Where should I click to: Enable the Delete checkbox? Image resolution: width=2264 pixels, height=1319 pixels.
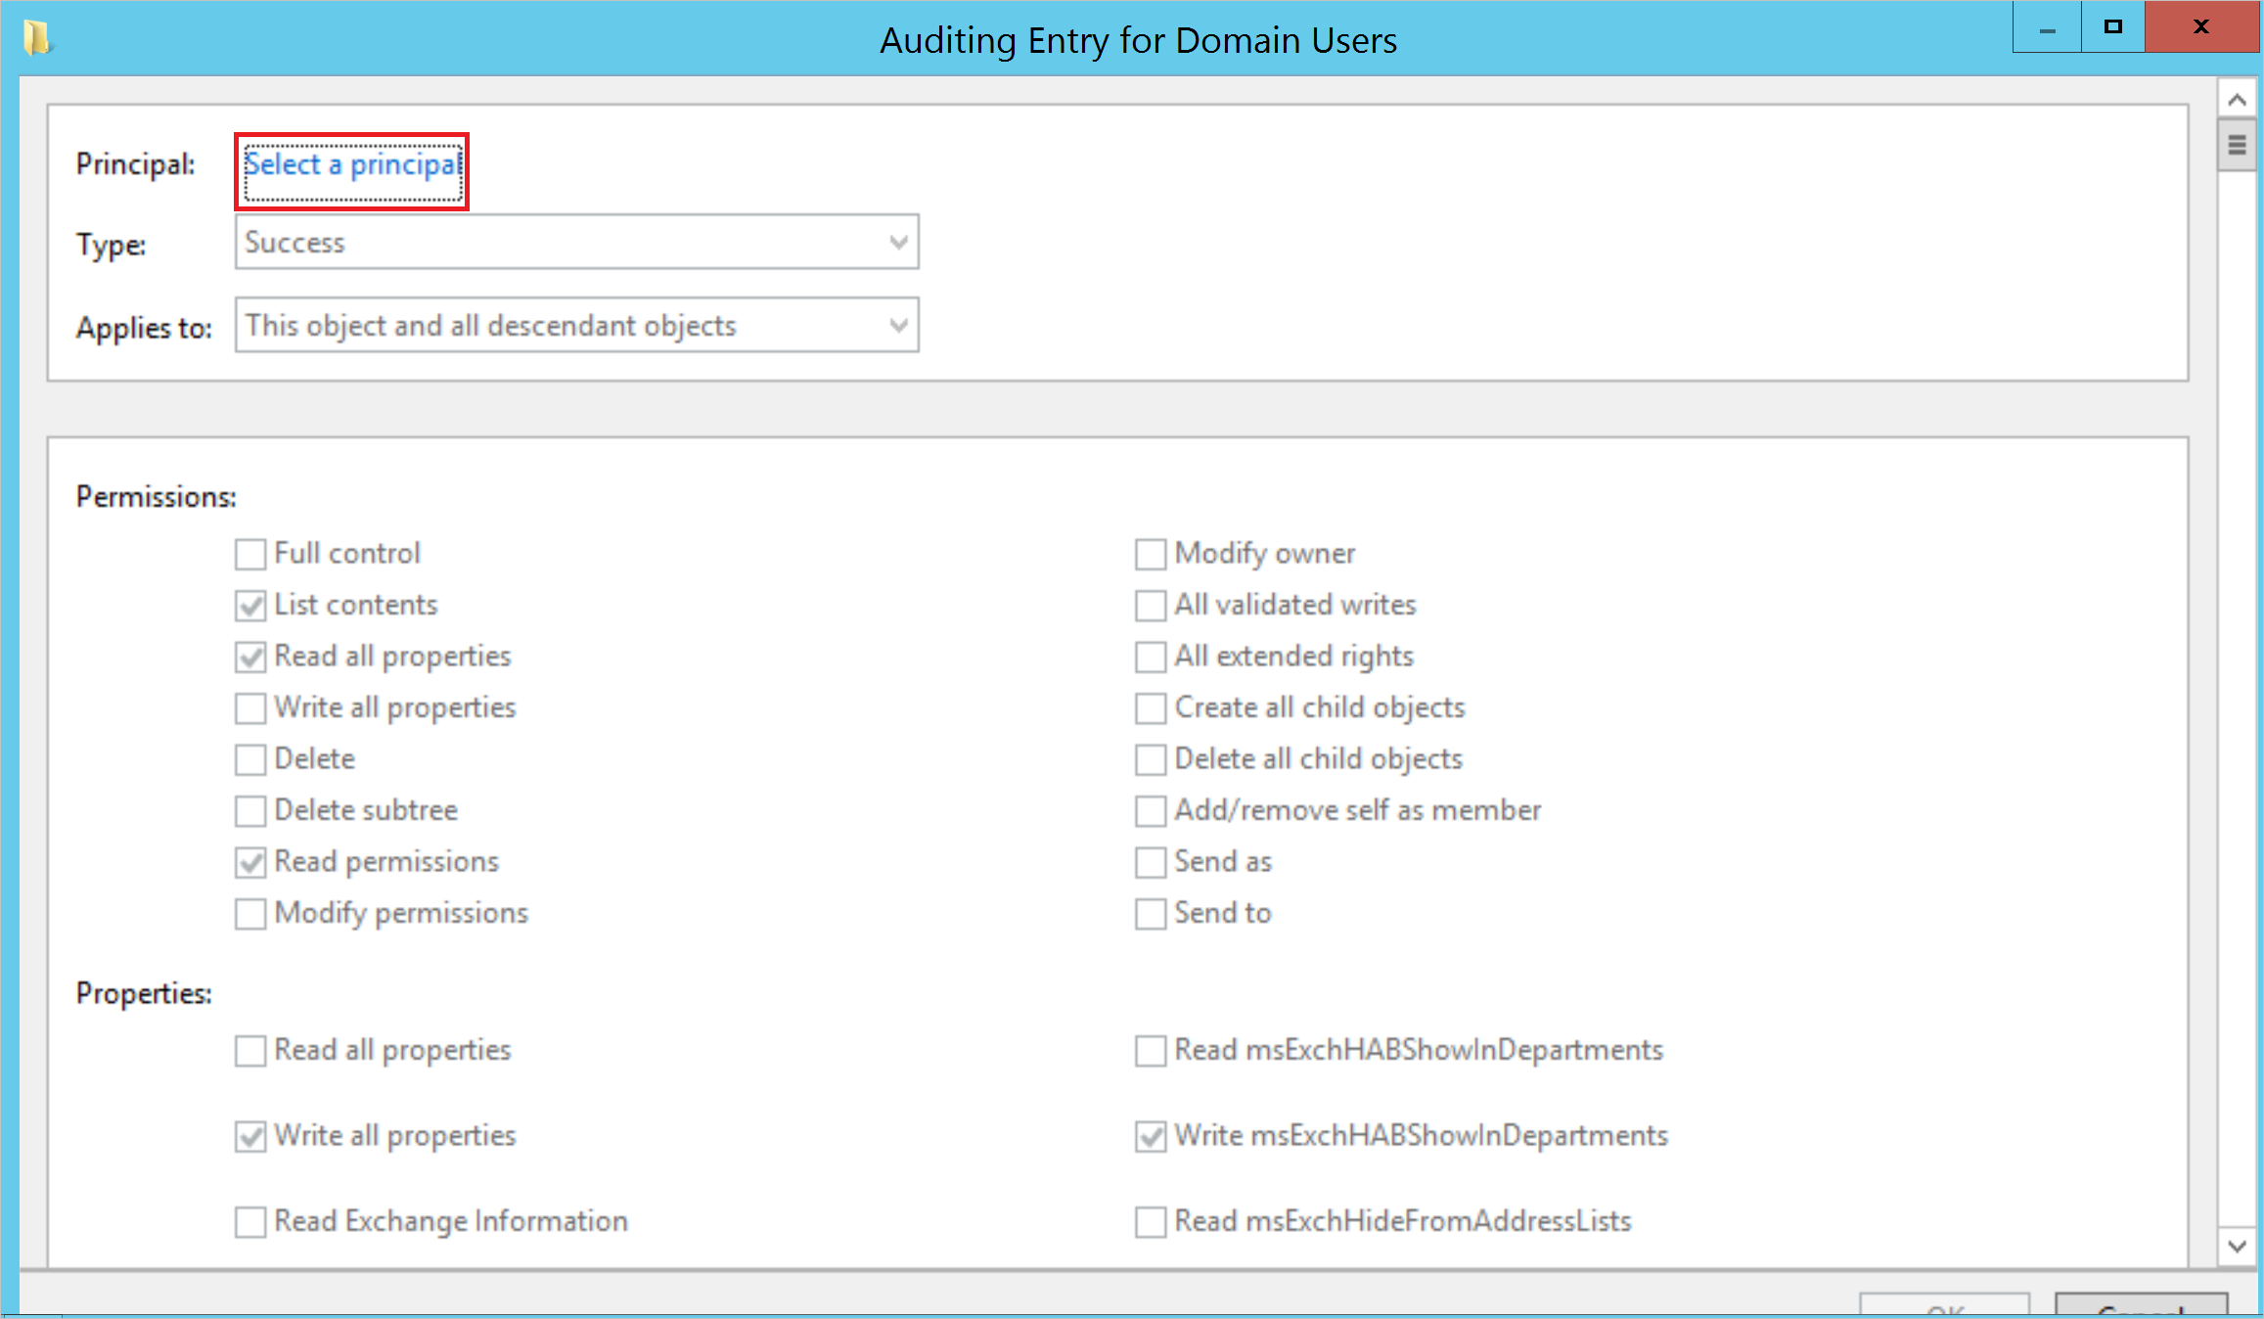click(252, 758)
